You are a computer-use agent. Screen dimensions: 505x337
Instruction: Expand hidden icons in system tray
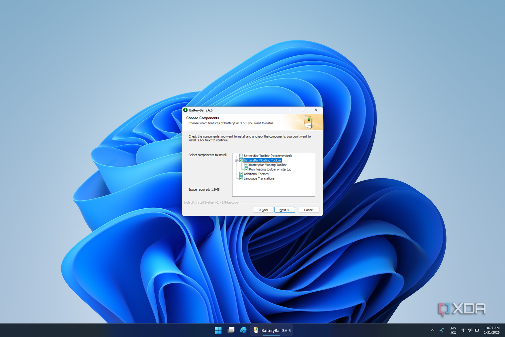432,330
